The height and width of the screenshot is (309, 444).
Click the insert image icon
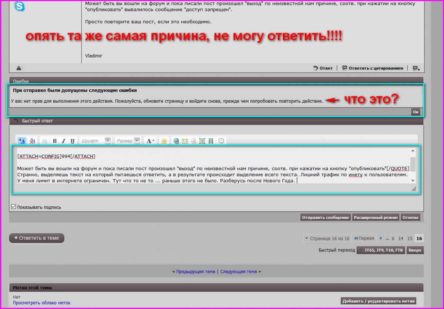click(x=202, y=141)
